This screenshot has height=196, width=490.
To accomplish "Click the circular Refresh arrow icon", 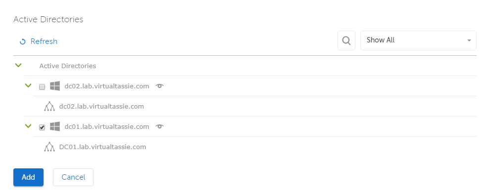I will 22,41.
